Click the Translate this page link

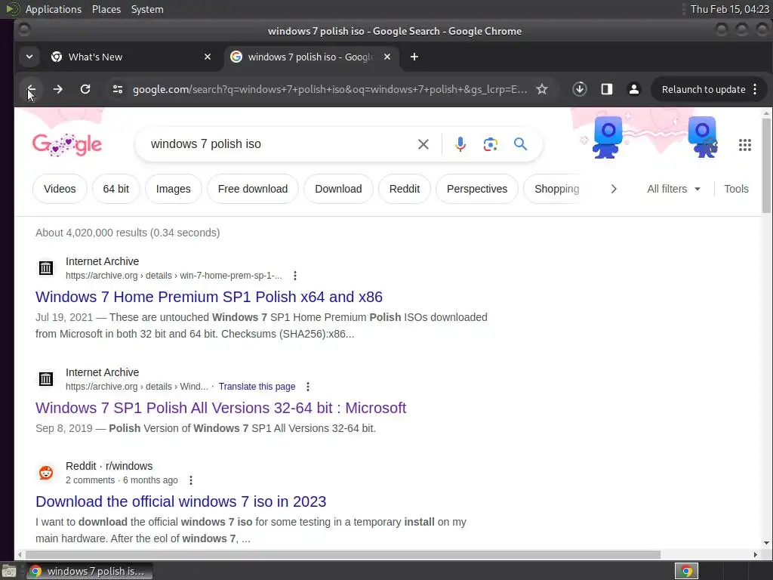(257, 387)
